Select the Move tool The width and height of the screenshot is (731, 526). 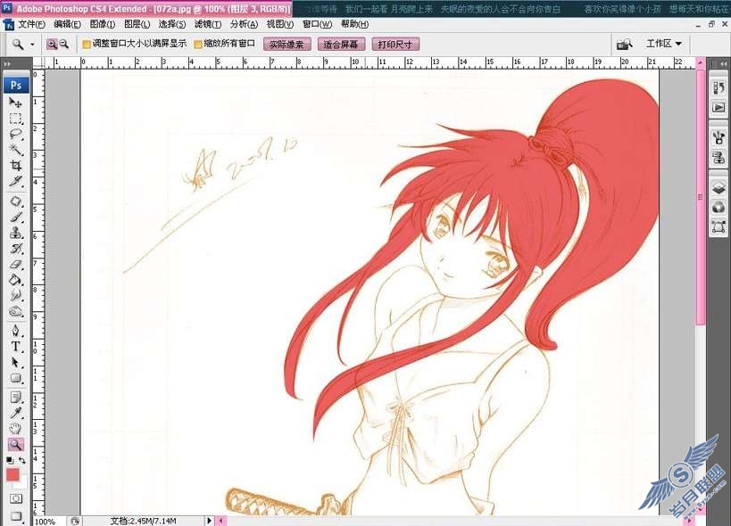pos(15,103)
